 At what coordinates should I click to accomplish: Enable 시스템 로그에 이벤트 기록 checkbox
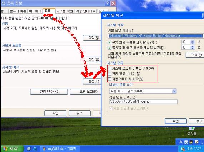click(110, 69)
